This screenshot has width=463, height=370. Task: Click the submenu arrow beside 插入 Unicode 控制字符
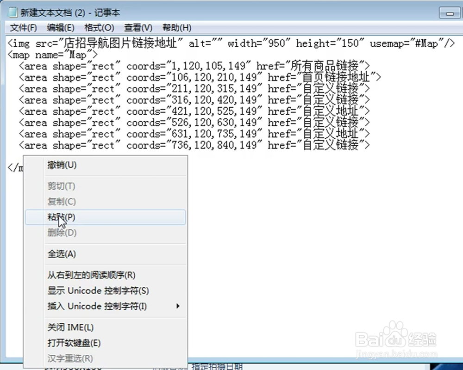[178, 306]
